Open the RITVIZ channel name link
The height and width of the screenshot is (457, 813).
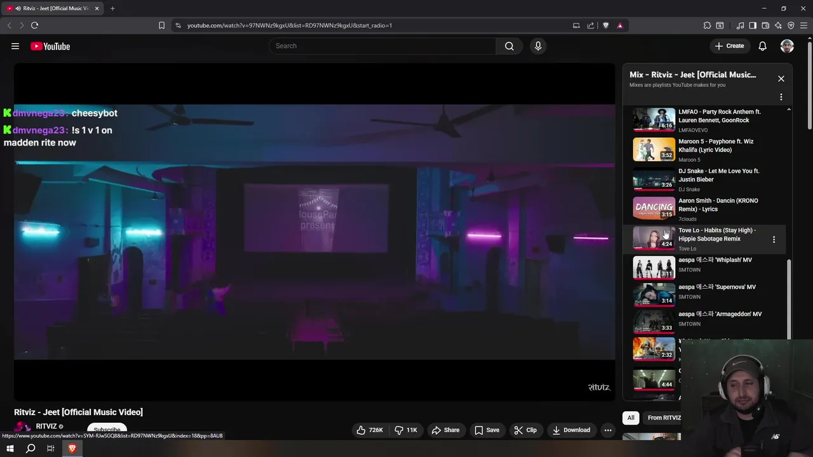coord(46,427)
